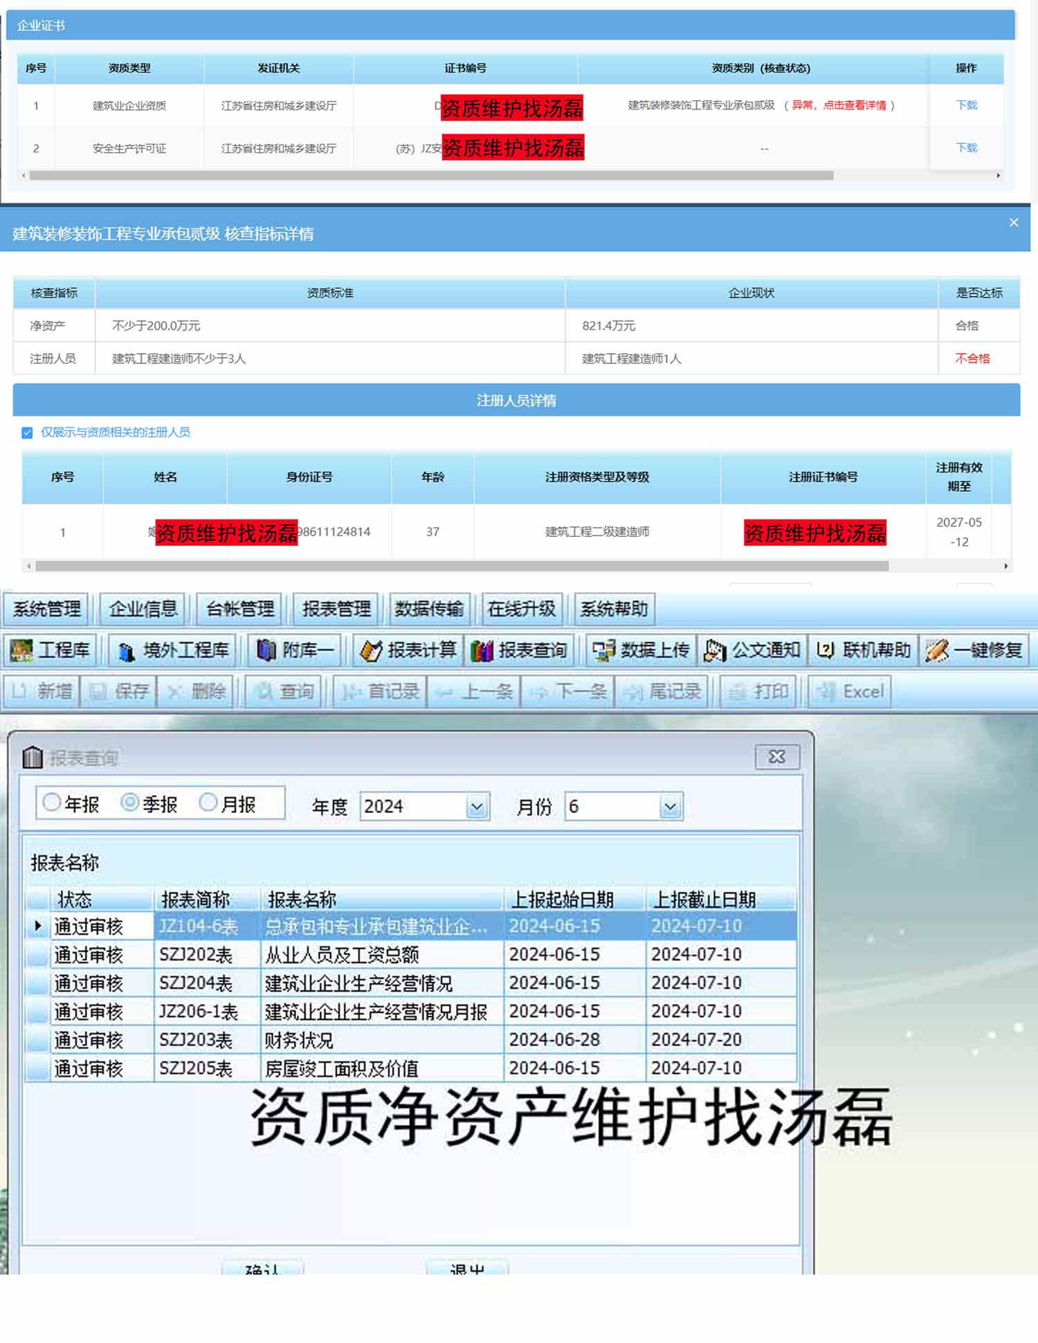The width and height of the screenshot is (1038, 1343).
Task: Click 异常，点击查看详情 link
Action: click(x=839, y=105)
